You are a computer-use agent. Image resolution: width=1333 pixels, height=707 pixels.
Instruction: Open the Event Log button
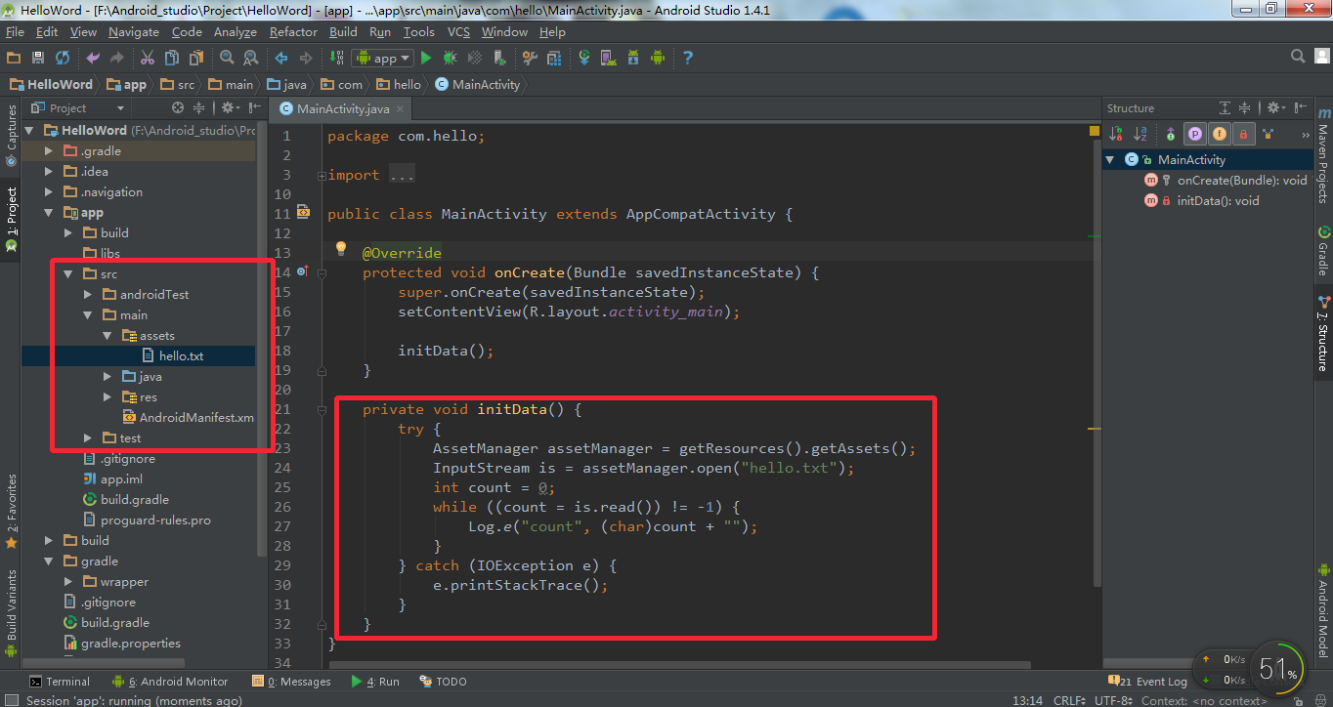click(1149, 682)
